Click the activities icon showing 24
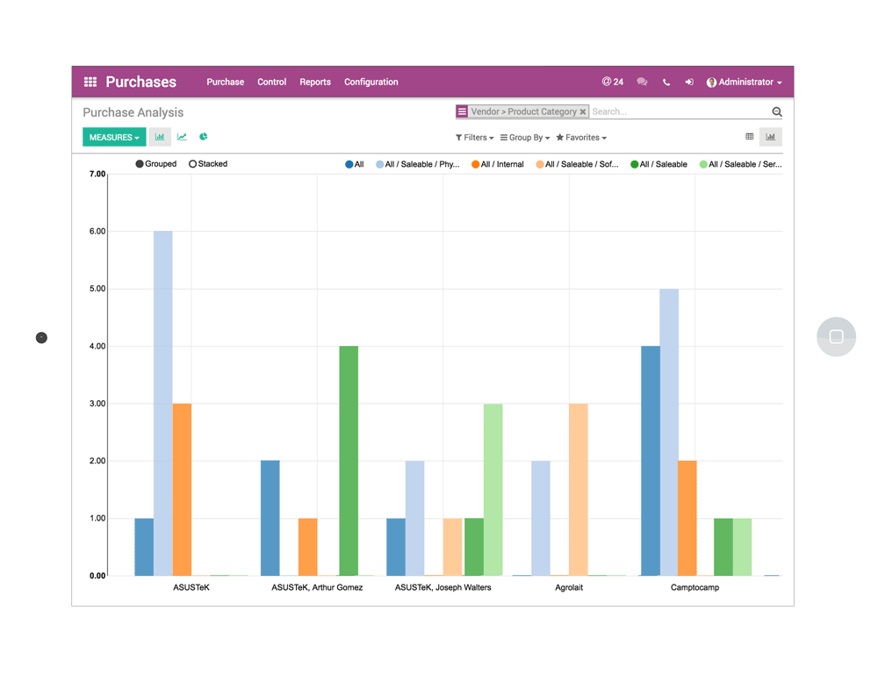The image size is (878, 675). (612, 82)
